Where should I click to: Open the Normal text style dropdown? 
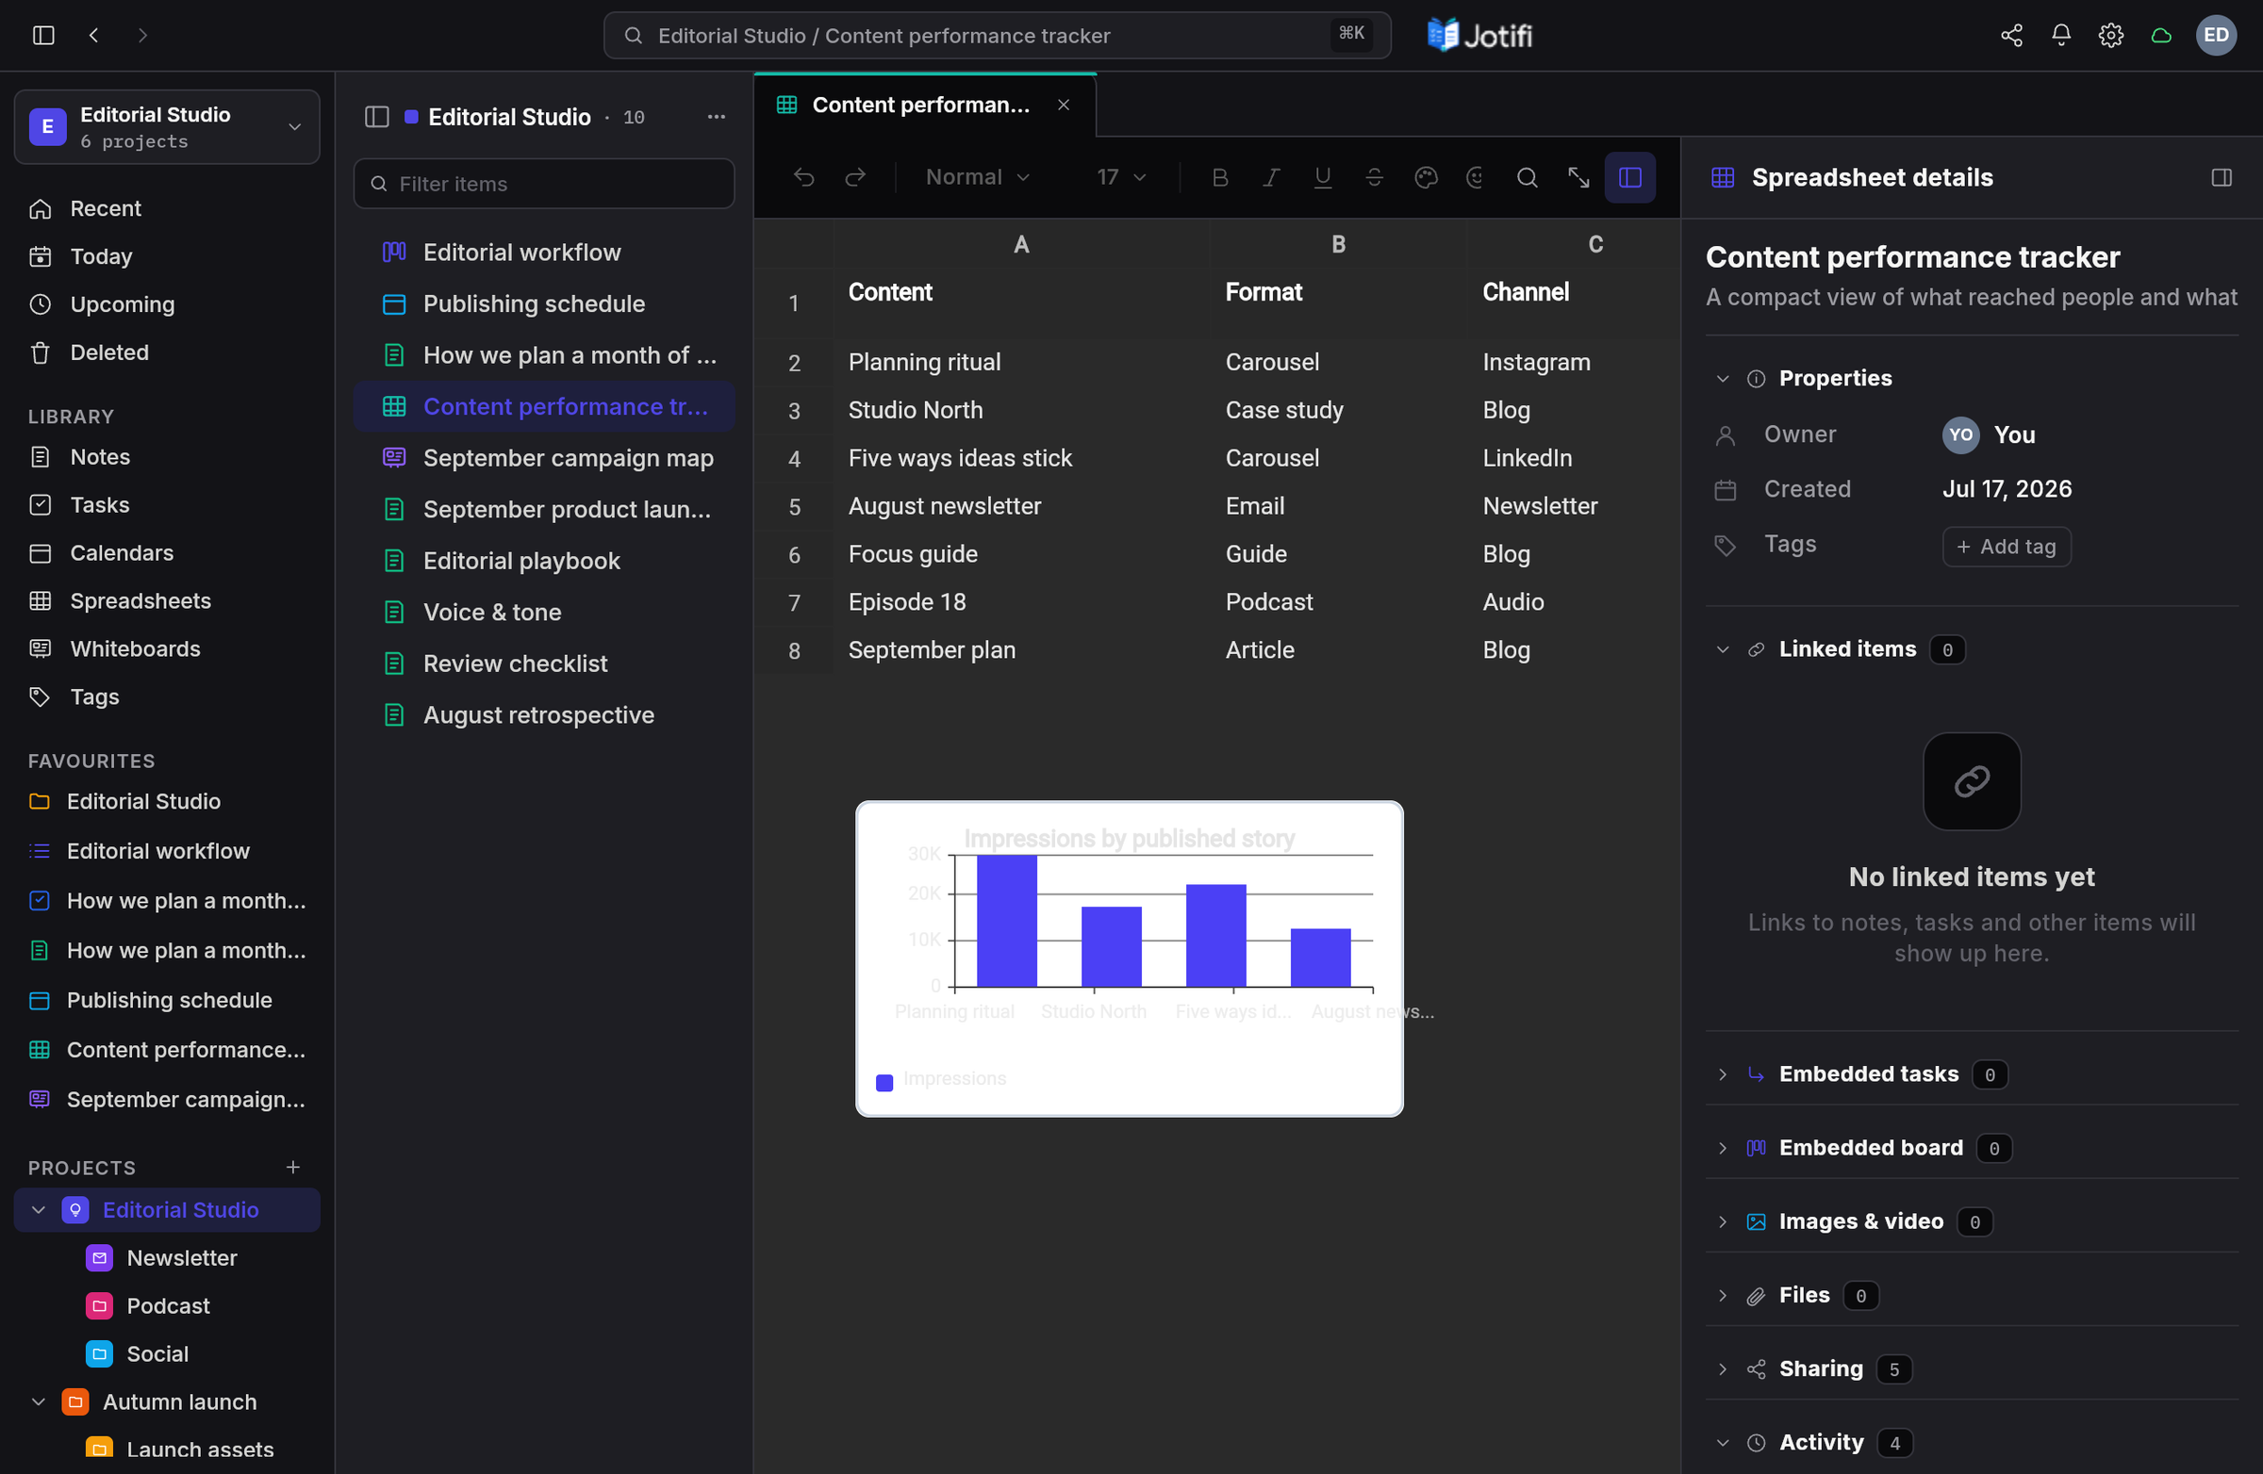coord(978,178)
